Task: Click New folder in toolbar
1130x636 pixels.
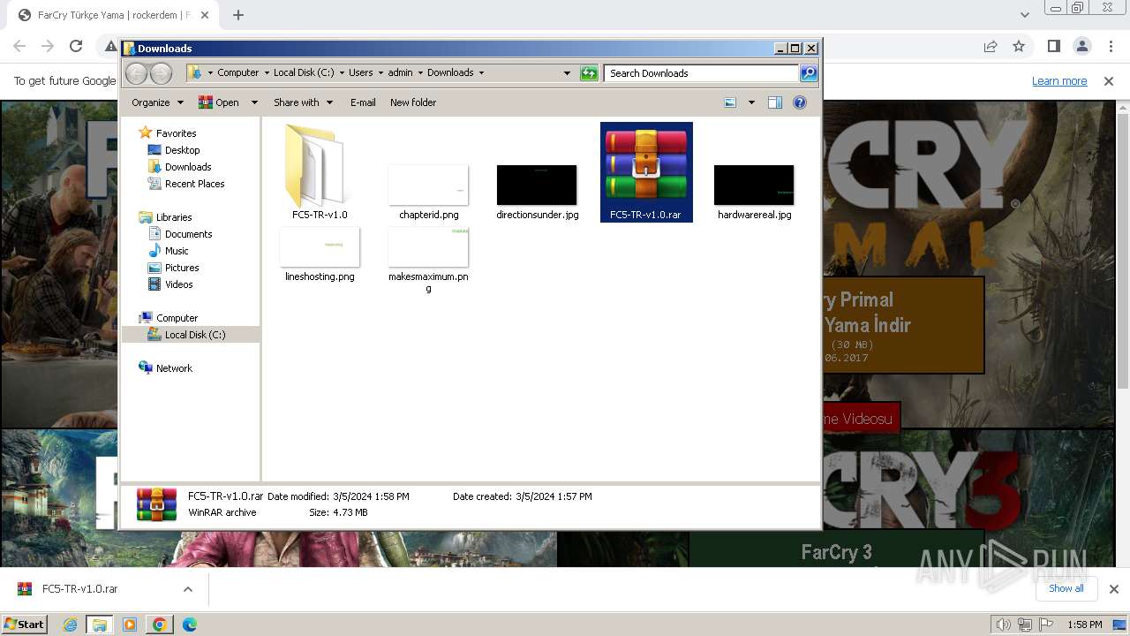Action: 413,102
